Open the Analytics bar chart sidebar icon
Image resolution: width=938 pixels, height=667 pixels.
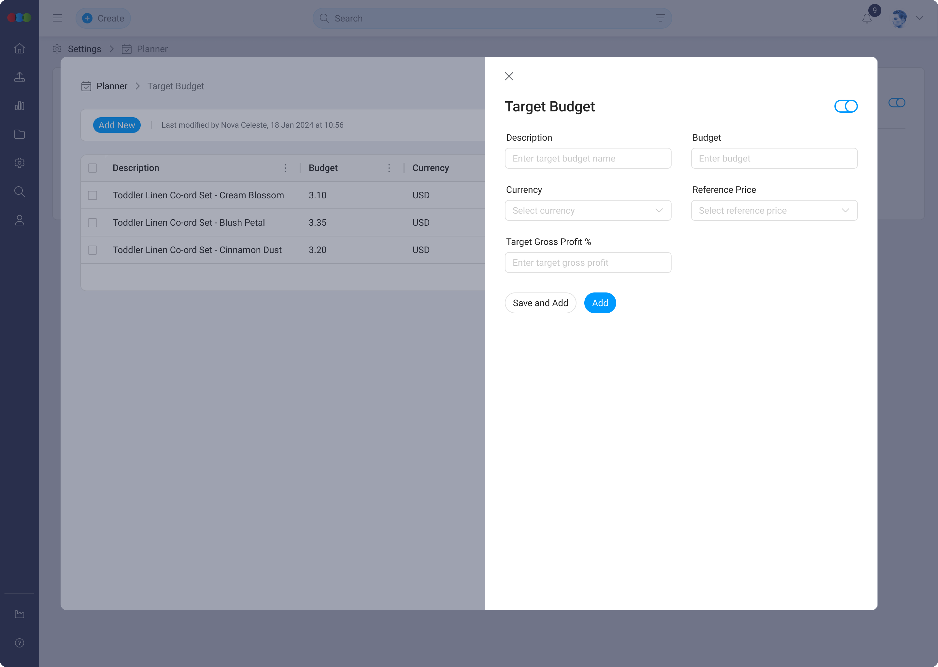[19, 106]
